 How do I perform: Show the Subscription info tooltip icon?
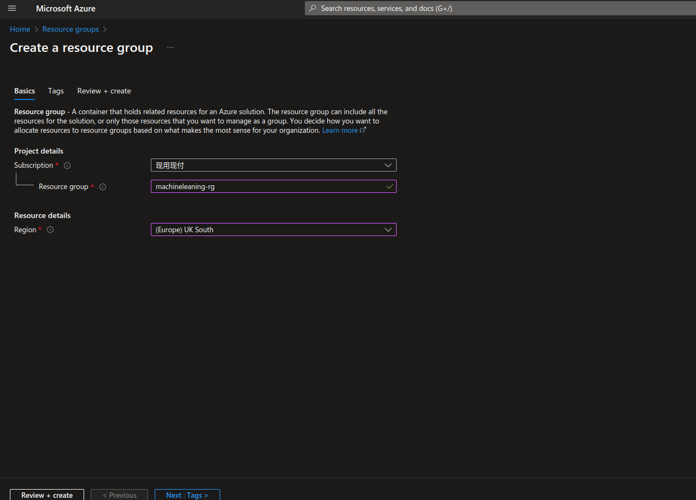click(x=67, y=166)
